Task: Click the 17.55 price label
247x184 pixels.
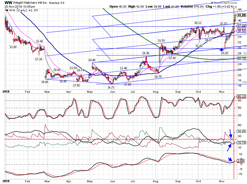Action: [76, 85]
